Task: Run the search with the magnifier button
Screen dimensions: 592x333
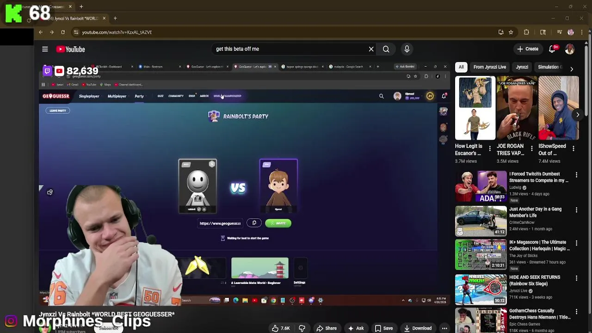Action: (386, 49)
